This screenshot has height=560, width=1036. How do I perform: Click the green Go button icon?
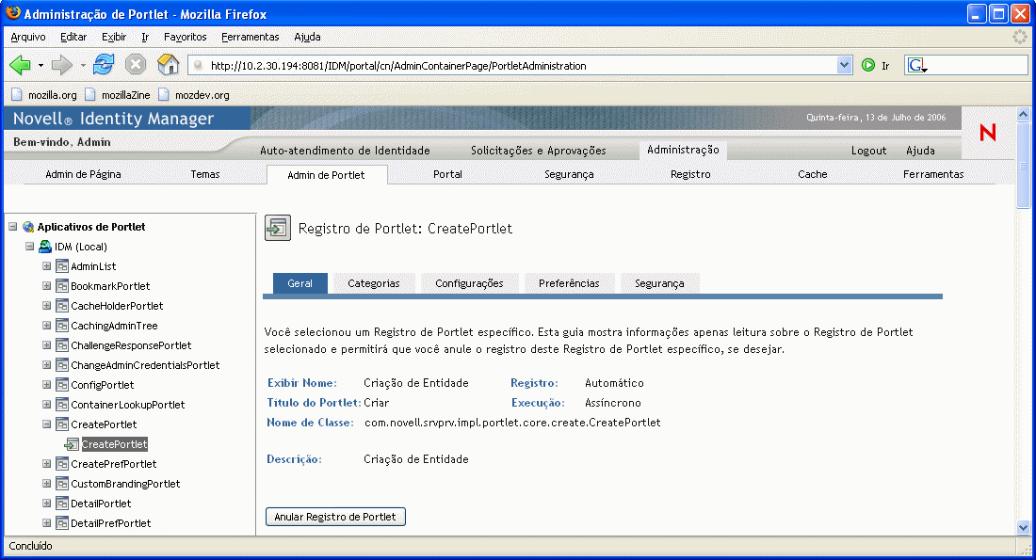868,65
